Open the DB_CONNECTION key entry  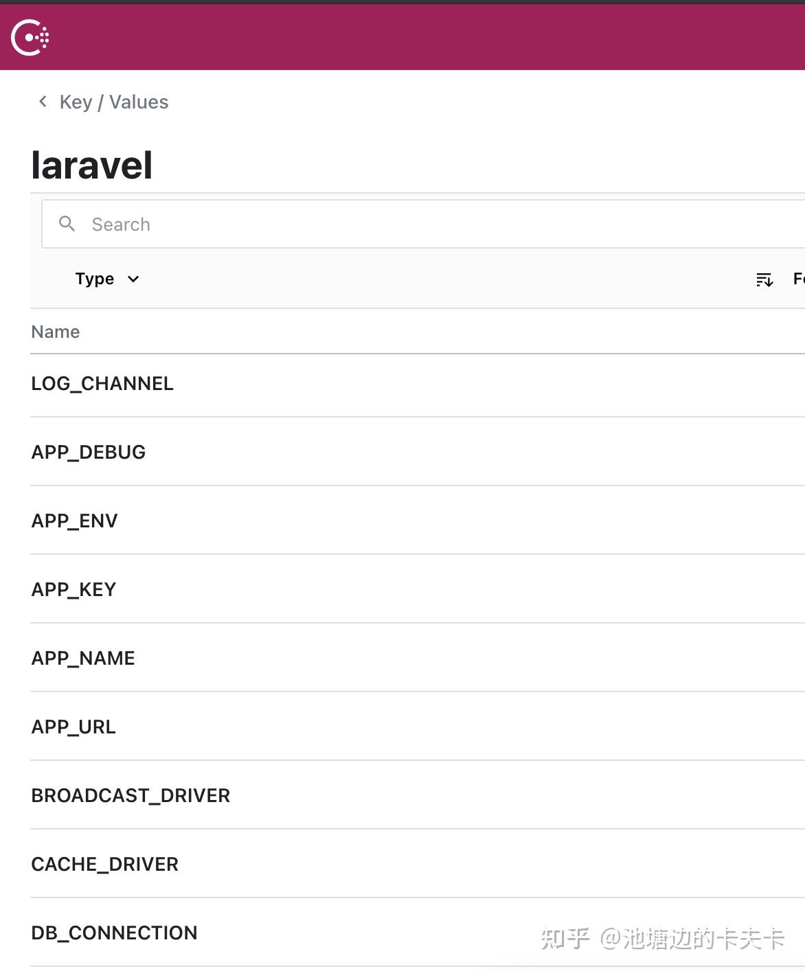click(x=114, y=933)
